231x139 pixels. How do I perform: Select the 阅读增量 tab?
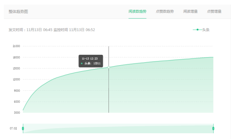click(x=190, y=12)
